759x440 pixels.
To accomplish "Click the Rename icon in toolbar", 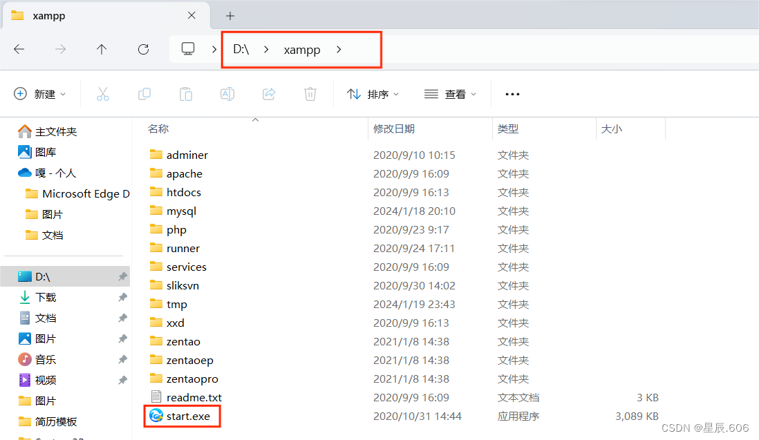I will click(227, 94).
